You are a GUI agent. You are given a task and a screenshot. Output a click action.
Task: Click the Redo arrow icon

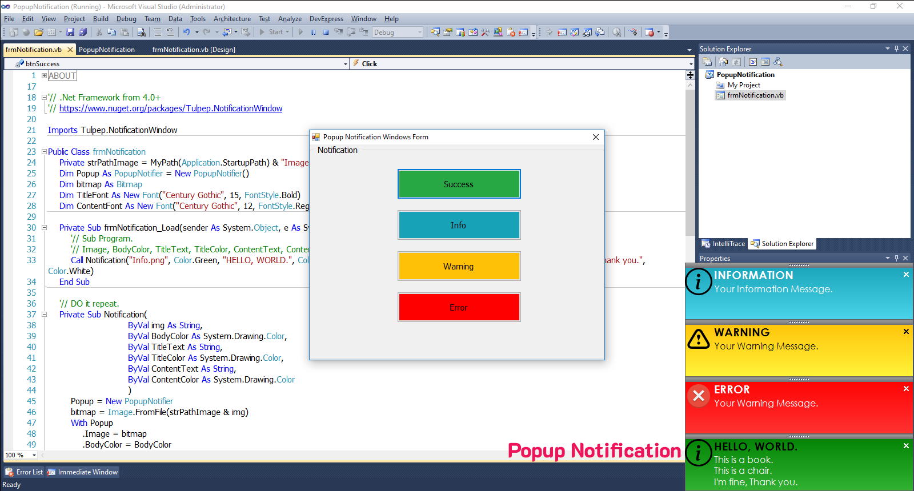click(207, 32)
